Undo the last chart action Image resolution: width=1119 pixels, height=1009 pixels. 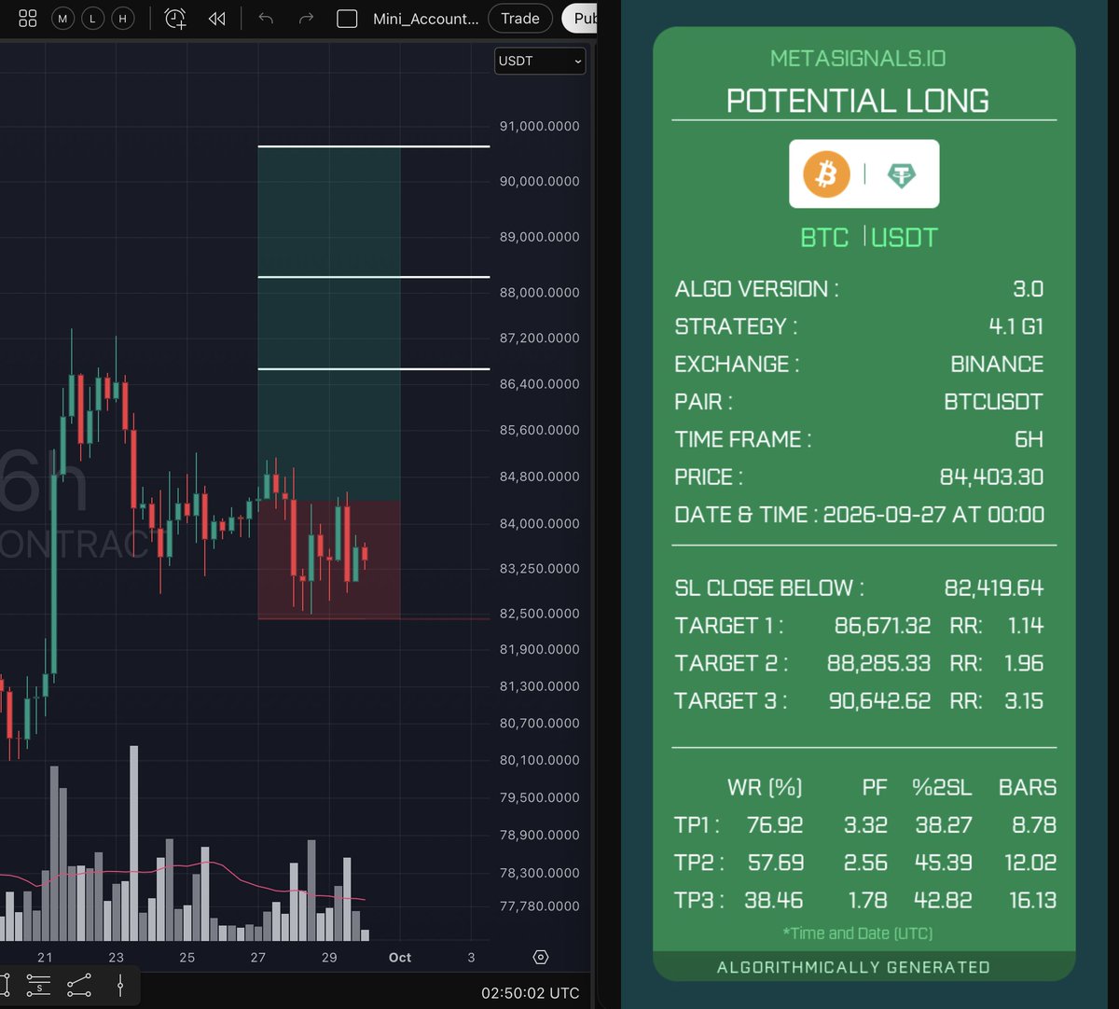click(x=266, y=19)
